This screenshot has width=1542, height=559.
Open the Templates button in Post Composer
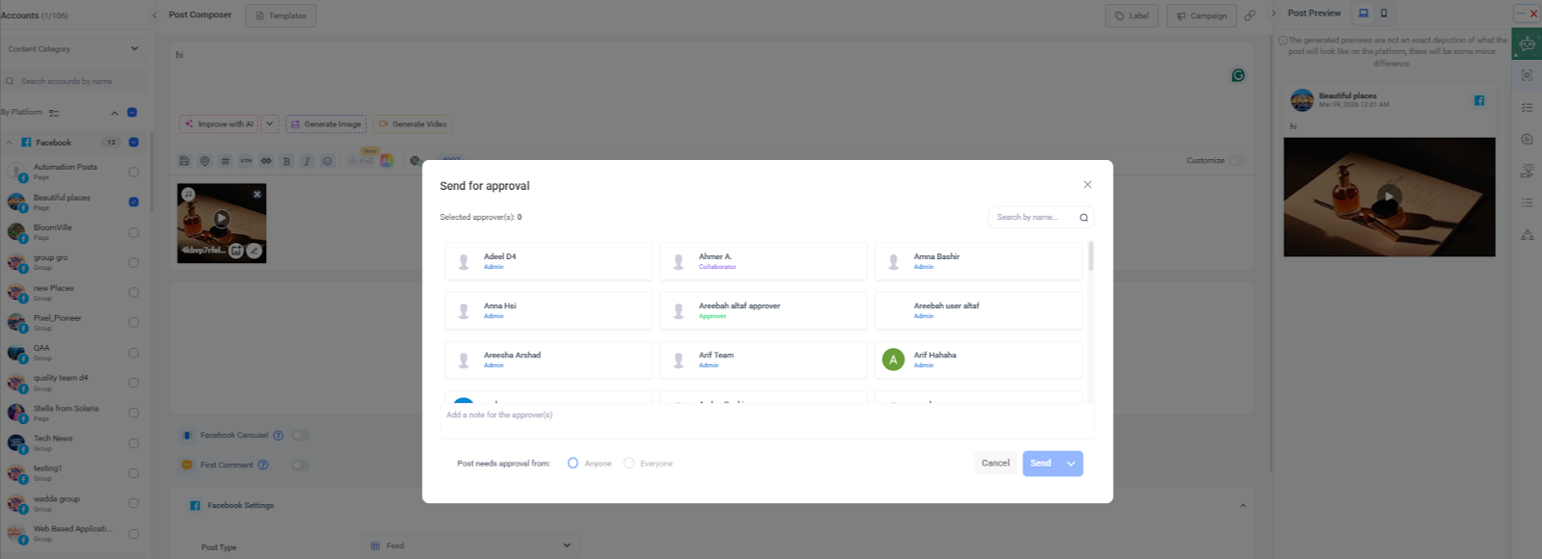click(280, 15)
